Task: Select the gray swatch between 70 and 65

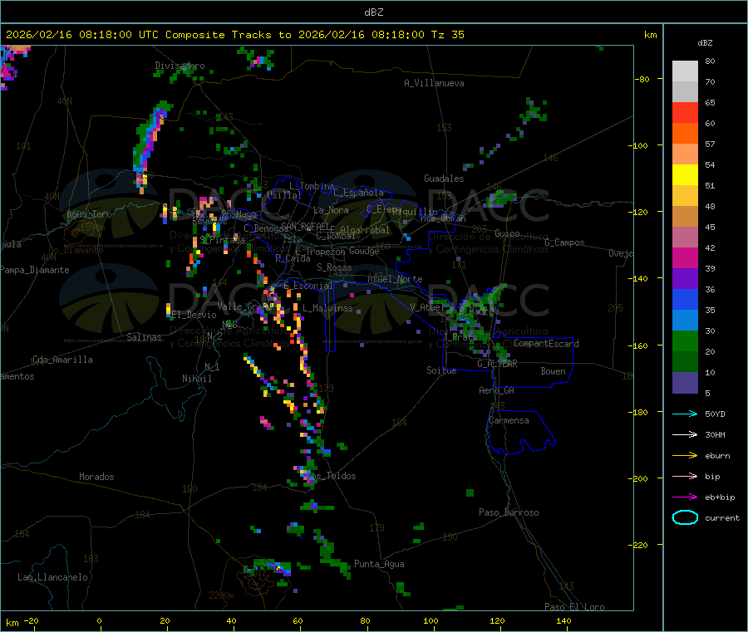Action: [x=685, y=92]
